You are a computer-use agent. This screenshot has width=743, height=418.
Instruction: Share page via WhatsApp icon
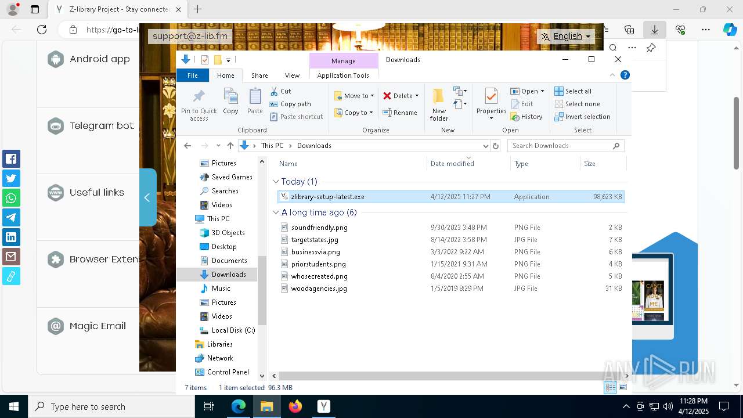(x=11, y=198)
